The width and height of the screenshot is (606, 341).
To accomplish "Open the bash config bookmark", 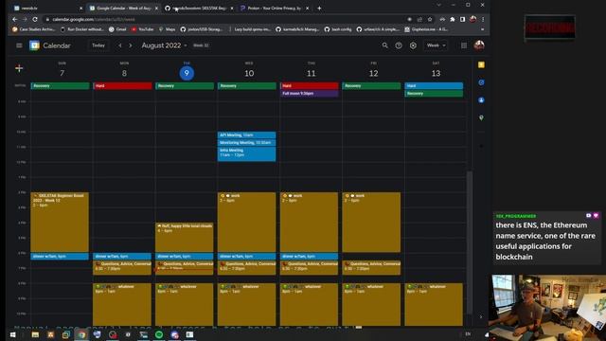I will (x=338, y=29).
